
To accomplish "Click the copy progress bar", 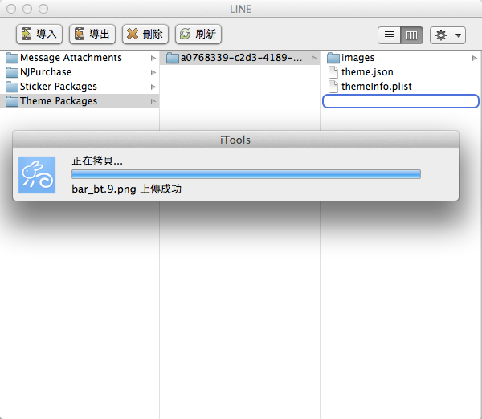I will pyautogui.click(x=247, y=174).
